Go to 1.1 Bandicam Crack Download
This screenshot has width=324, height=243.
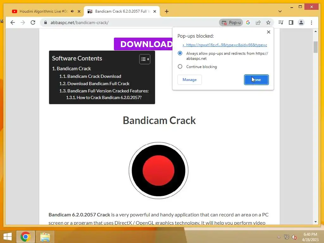click(90, 76)
